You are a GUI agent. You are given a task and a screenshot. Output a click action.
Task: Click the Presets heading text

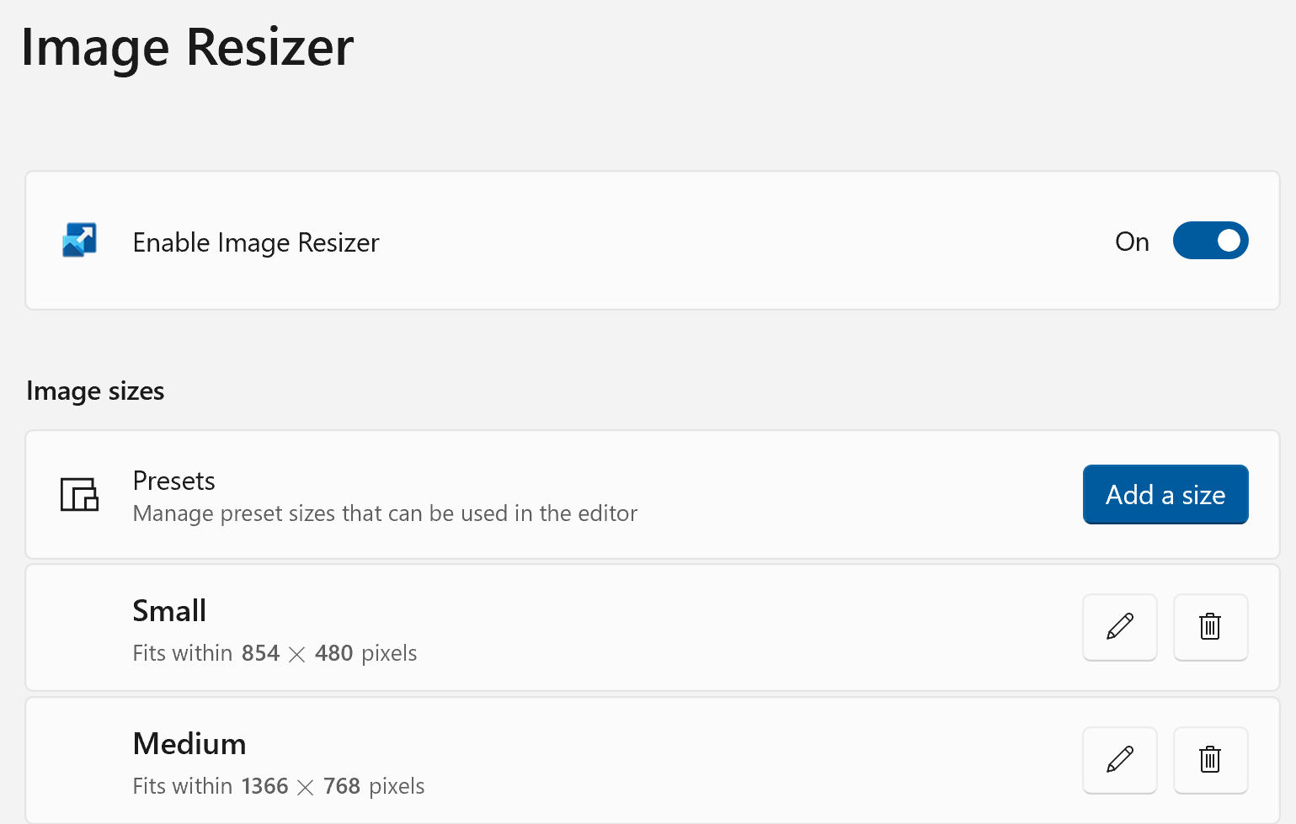point(174,481)
